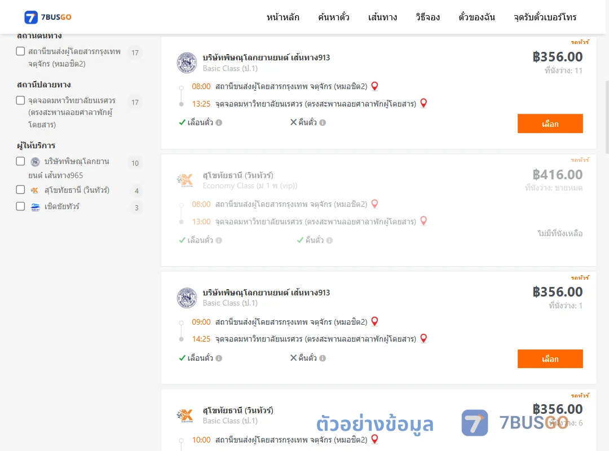Open the วิธีจอง menu item

click(427, 17)
